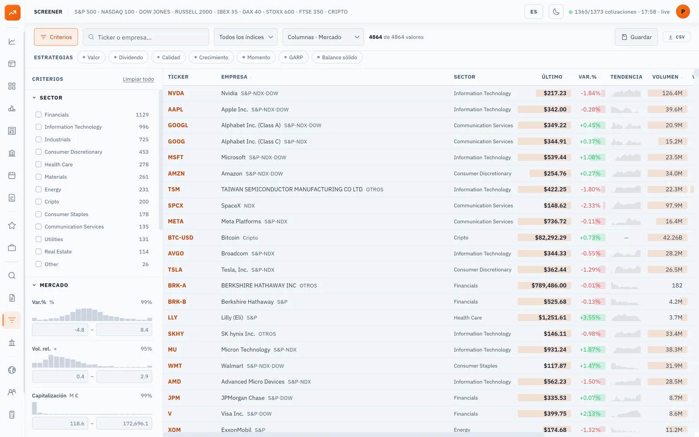
Task: Apply the Balance sólido strategy chip
Action: click(x=337, y=57)
